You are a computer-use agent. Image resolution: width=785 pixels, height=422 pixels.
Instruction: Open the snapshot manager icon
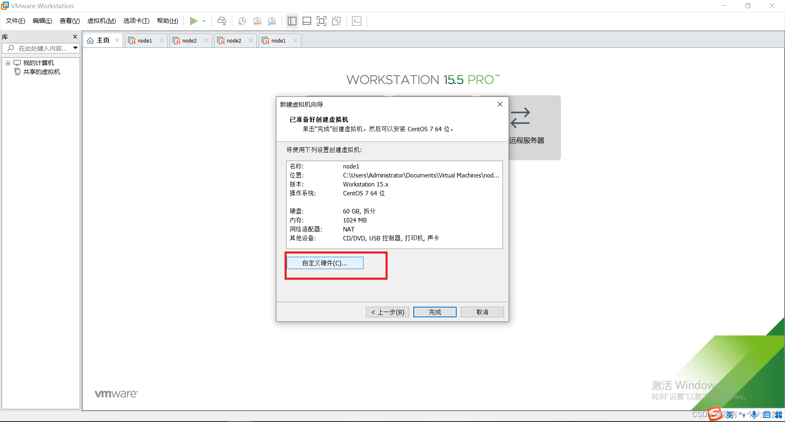coord(272,21)
